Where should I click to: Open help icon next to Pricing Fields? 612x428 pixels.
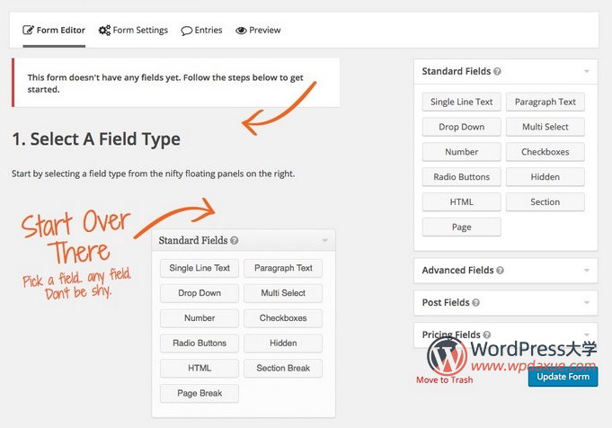click(x=487, y=334)
